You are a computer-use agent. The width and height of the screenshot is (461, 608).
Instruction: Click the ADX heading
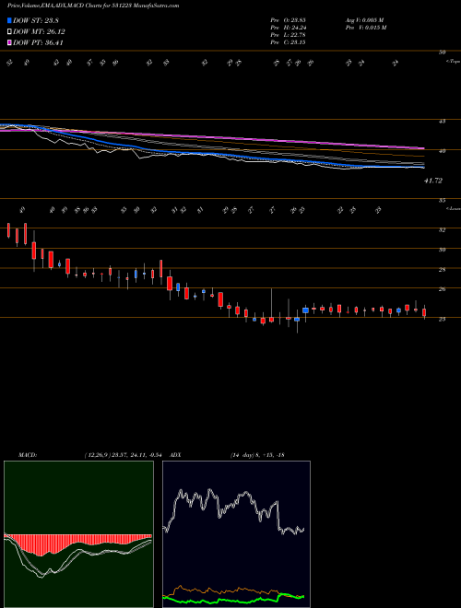click(x=175, y=455)
